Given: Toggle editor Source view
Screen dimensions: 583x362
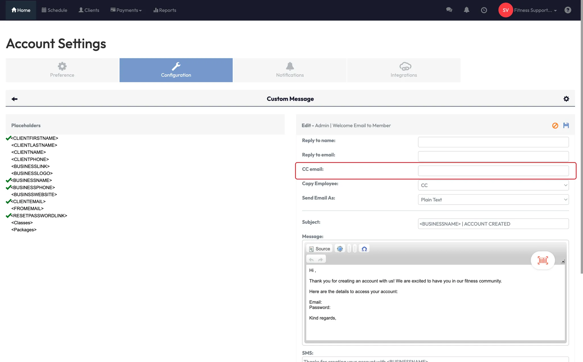Looking at the screenshot, I should (x=319, y=249).
